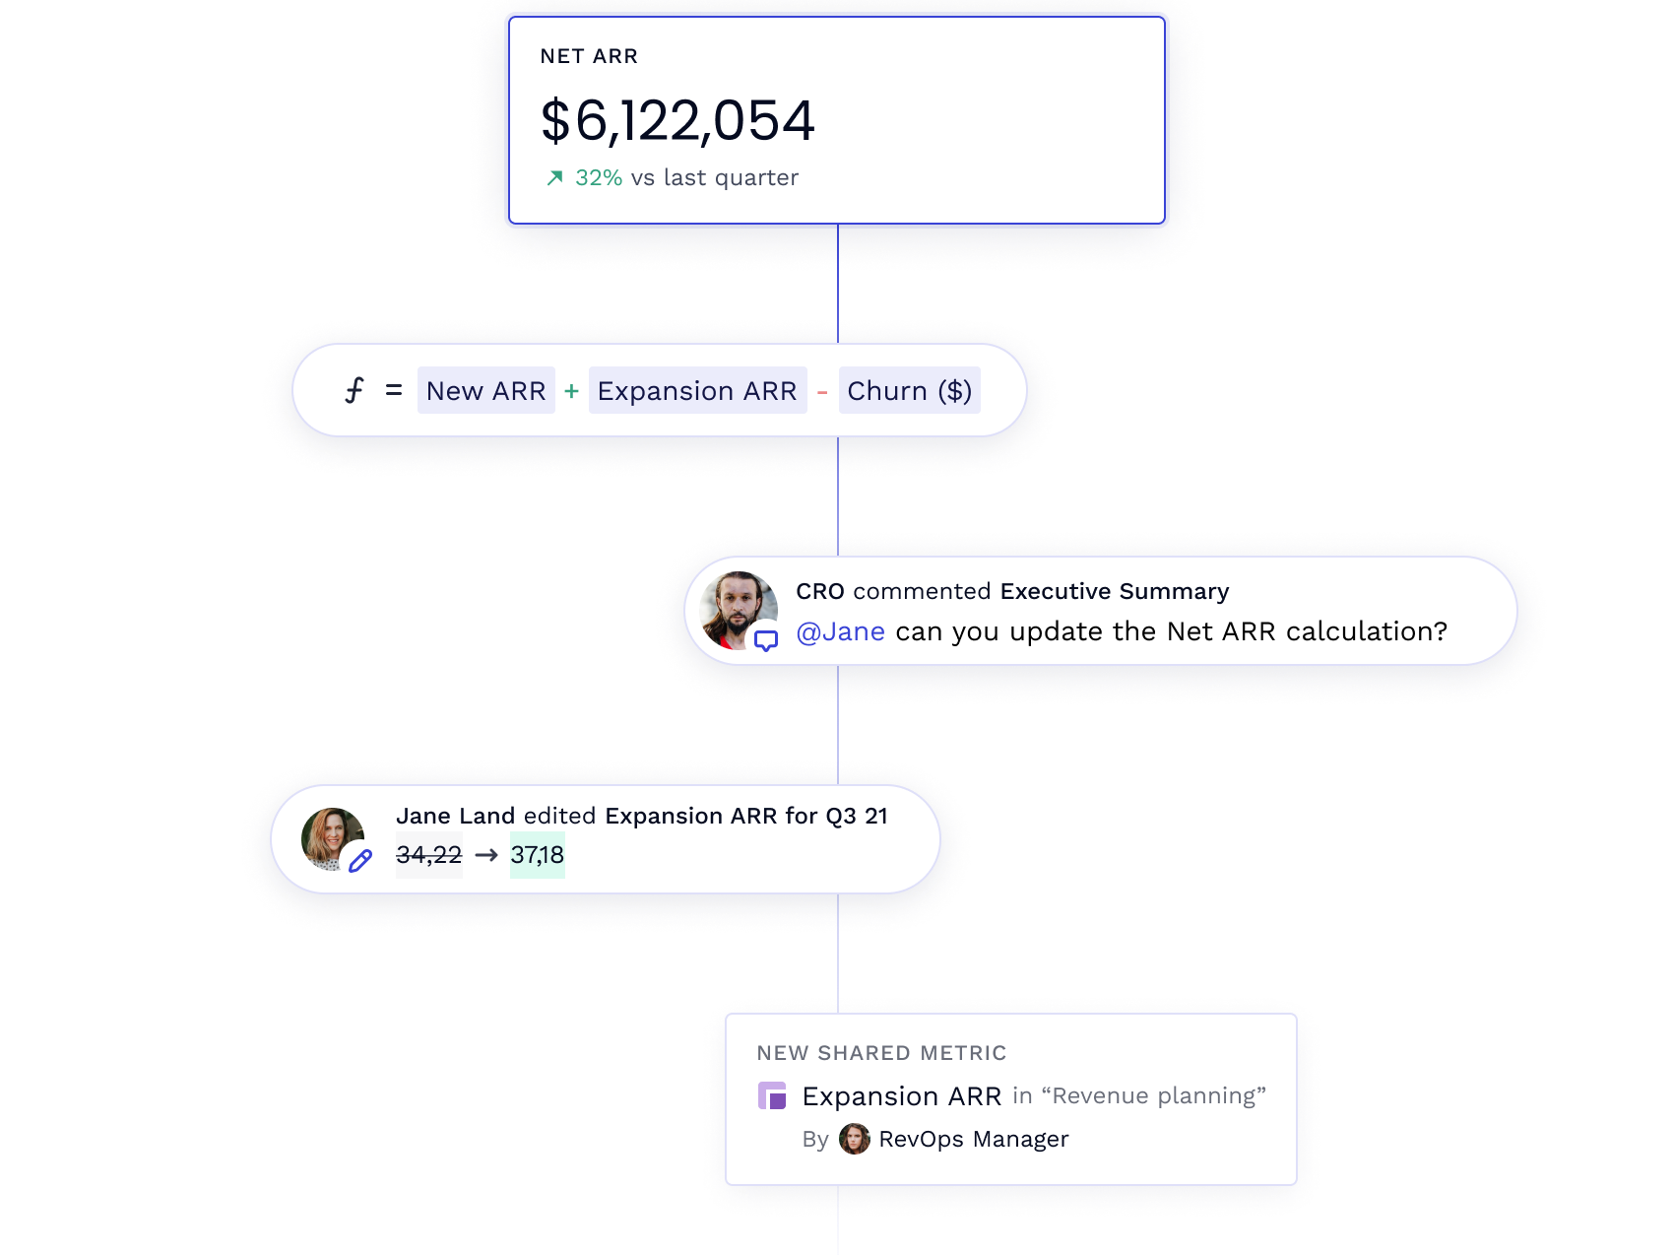Click the purple Expansion ARR metric icon
Screen dimensions: 1674x1255
pos(772,1095)
